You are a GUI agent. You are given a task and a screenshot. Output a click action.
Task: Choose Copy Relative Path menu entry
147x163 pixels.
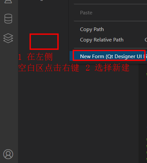click(x=102, y=40)
